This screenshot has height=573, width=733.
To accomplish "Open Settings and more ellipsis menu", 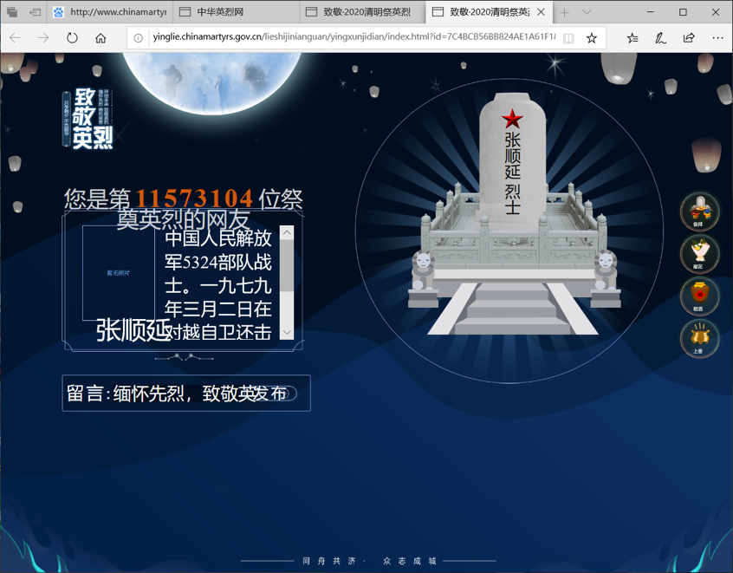I will tap(717, 38).
